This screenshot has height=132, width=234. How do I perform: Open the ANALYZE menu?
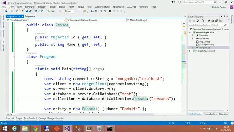click(x=132, y=7)
